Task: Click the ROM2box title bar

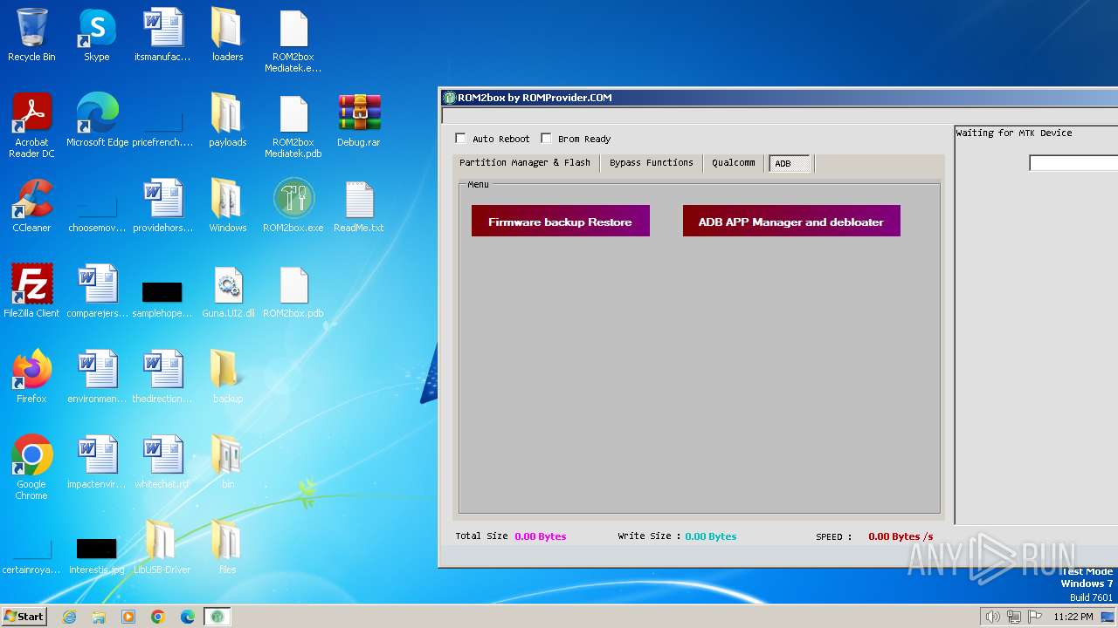Action: coord(777,98)
